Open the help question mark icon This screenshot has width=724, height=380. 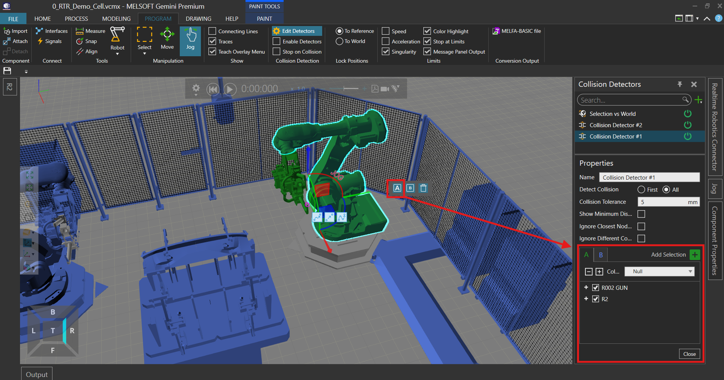click(719, 18)
